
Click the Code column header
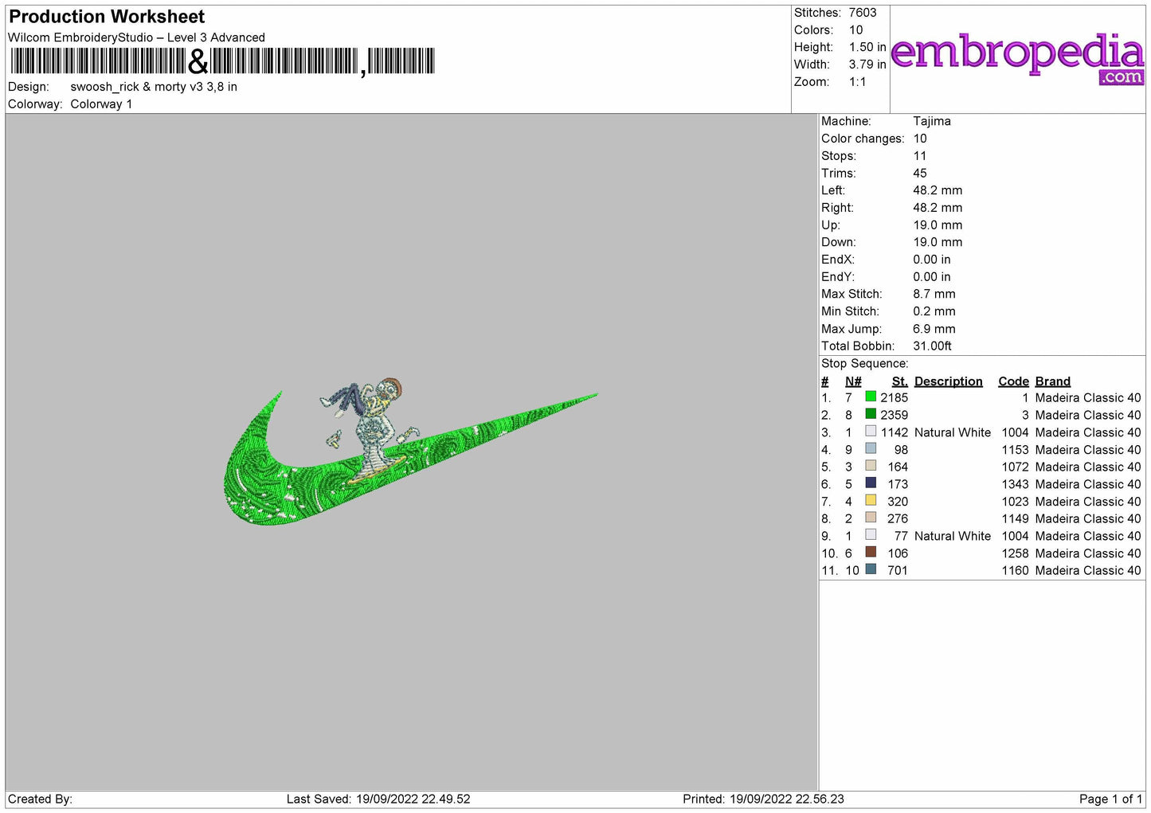pyautogui.click(x=1013, y=381)
